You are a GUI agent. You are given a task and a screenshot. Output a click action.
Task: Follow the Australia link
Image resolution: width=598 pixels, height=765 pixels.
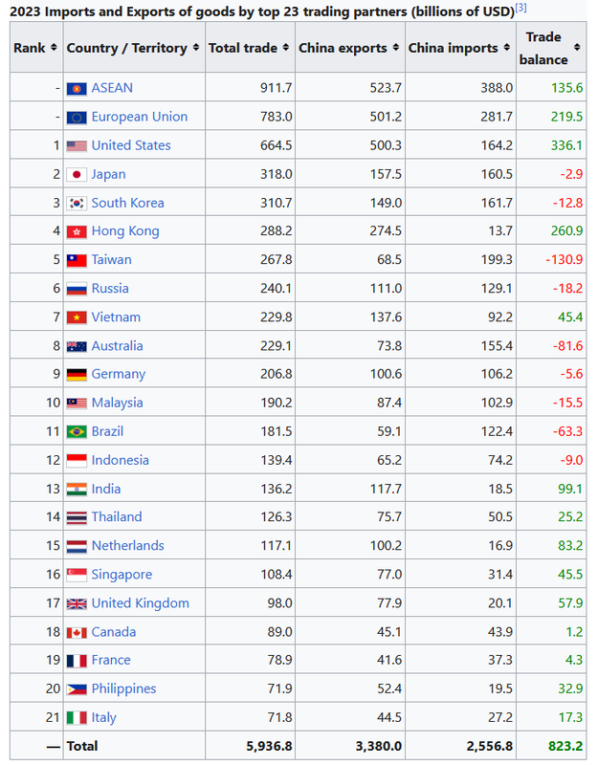pos(117,346)
